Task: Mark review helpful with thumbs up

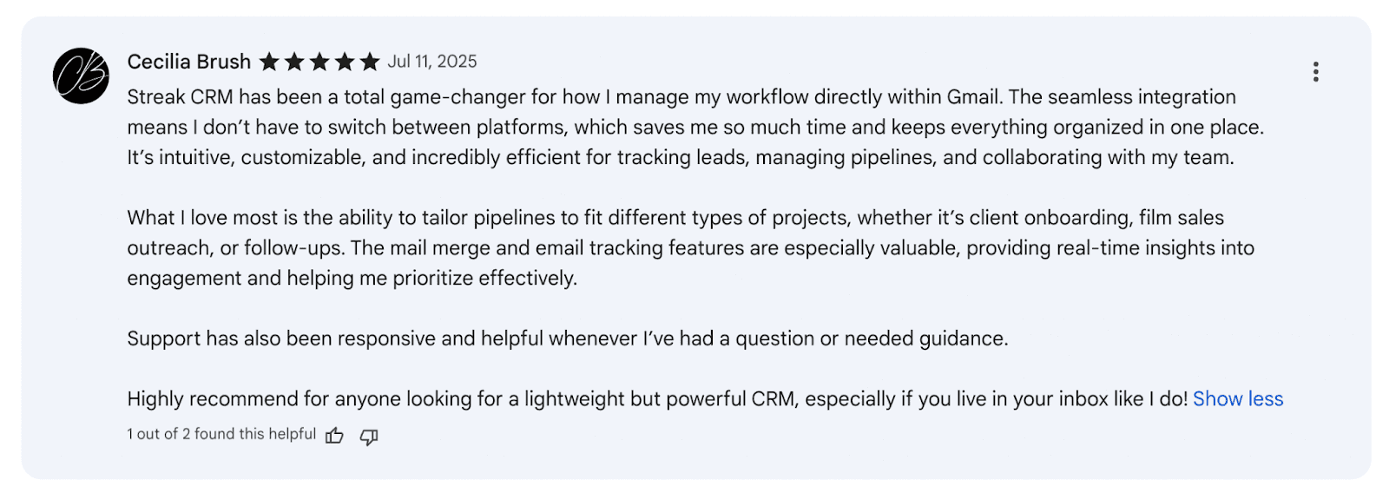Action: [334, 436]
